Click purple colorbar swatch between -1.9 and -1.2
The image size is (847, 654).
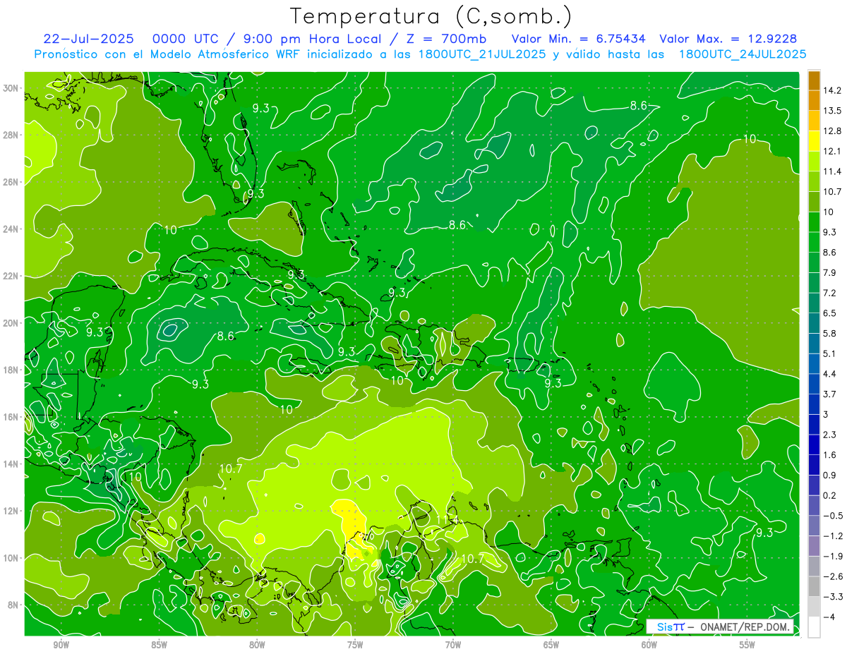[x=814, y=545]
